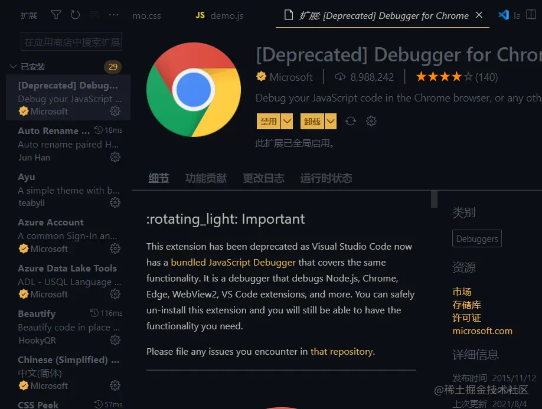Clear extension search results icon
542x409 pixels.
coord(94,15)
